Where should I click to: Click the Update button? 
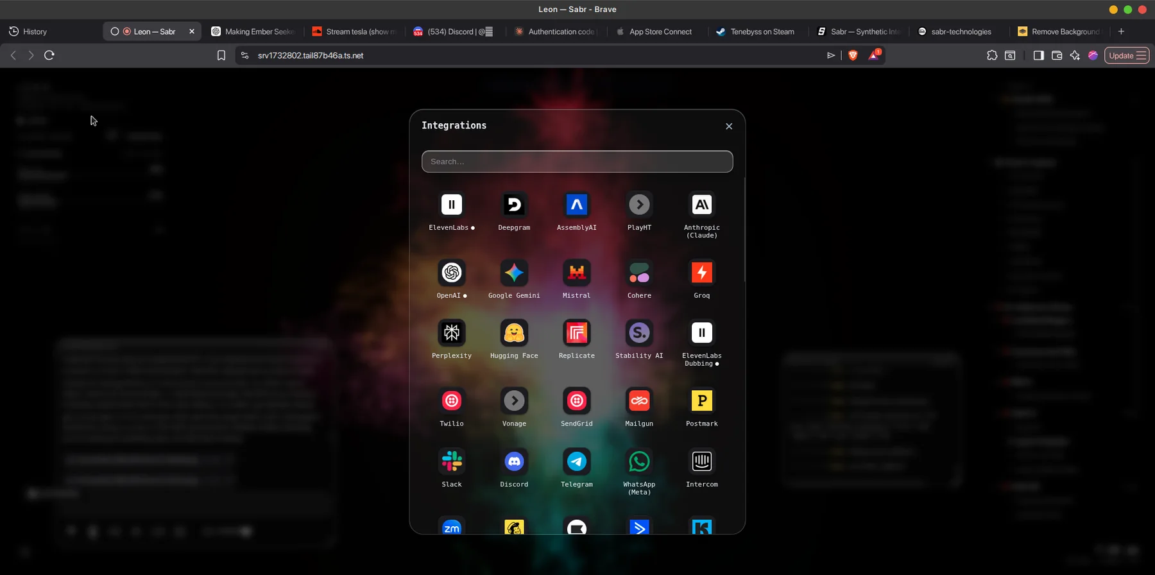[1120, 56]
